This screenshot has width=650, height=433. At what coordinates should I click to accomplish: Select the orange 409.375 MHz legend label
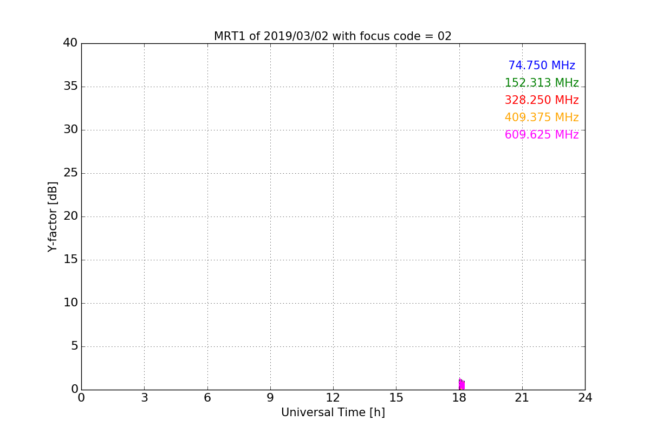[x=542, y=117]
